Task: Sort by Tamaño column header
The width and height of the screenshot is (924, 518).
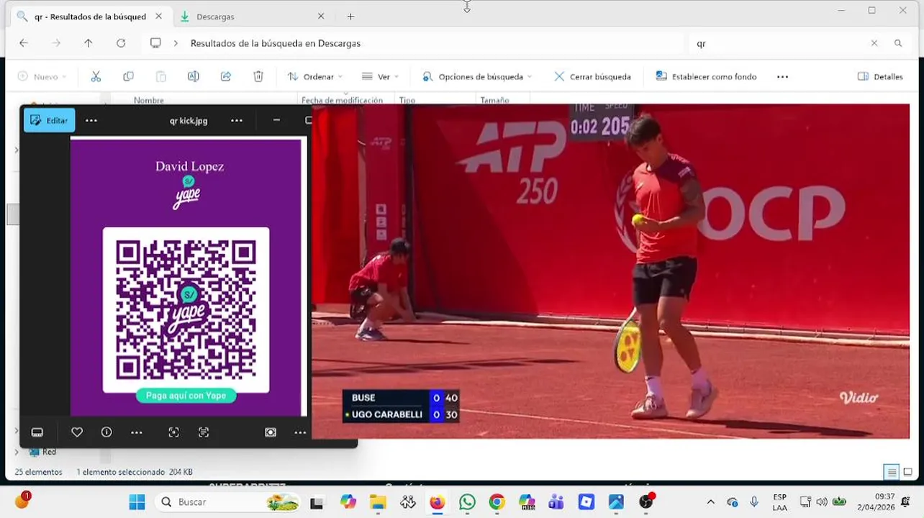Action: [494, 100]
